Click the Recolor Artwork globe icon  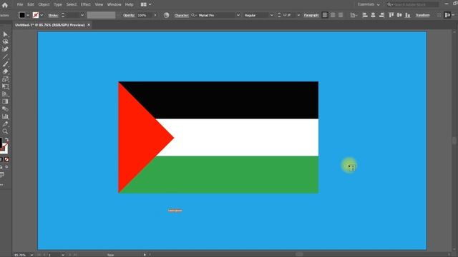166,15
